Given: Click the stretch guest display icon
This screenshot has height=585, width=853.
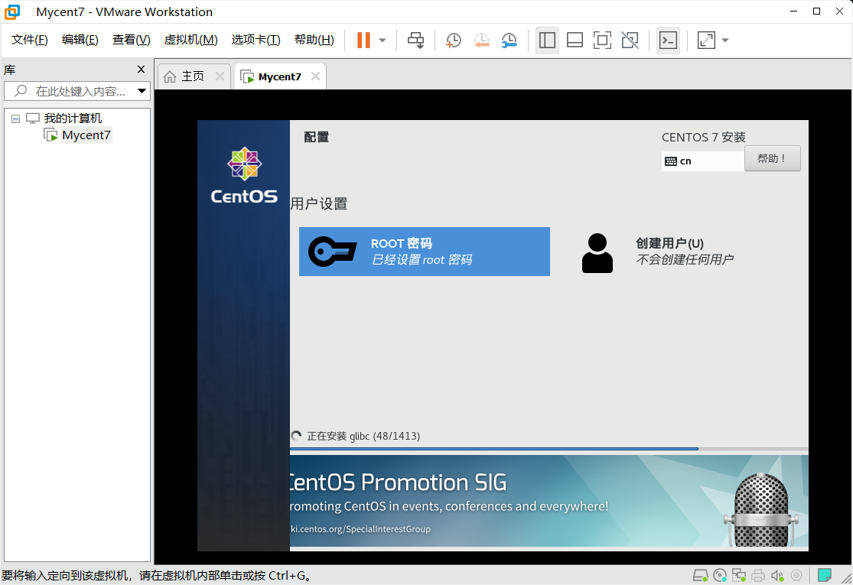Looking at the screenshot, I should click(x=706, y=41).
